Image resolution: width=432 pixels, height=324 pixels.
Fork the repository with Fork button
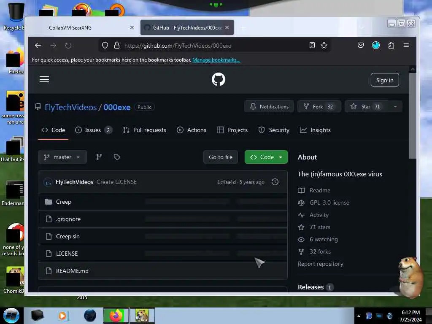click(319, 107)
